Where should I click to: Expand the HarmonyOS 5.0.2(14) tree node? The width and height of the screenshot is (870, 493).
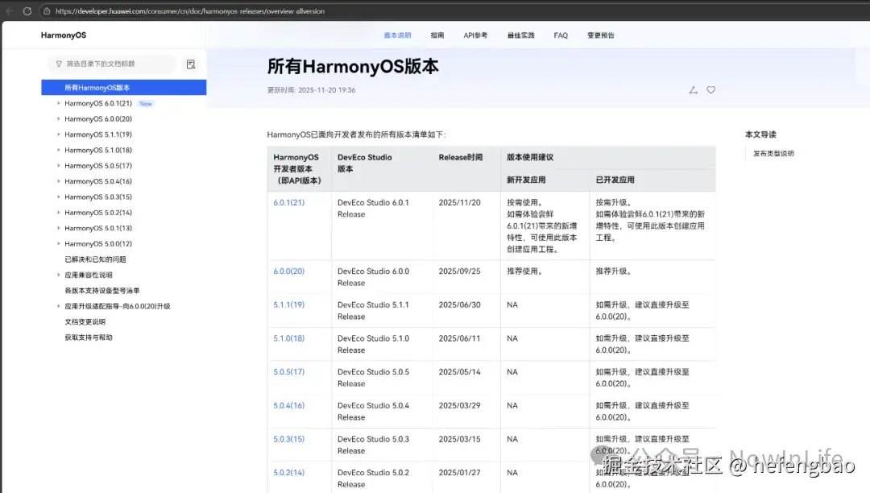pos(58,213)
